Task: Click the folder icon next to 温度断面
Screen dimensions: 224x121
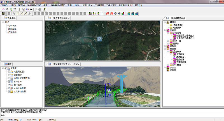Action: tap(174, 60)
